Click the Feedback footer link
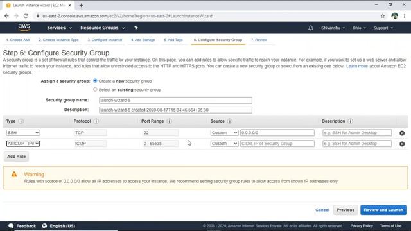Image resolution: width=411 pixels, height=231 pixels. (26, 226)
